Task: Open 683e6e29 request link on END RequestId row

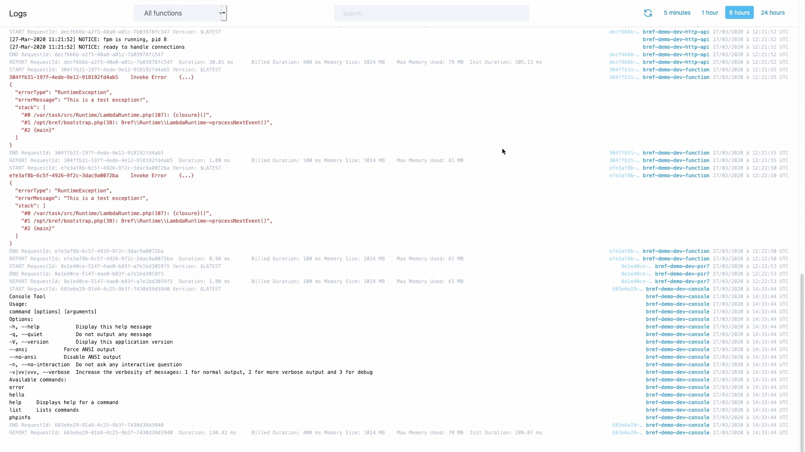Action: [x=627, y=425]
